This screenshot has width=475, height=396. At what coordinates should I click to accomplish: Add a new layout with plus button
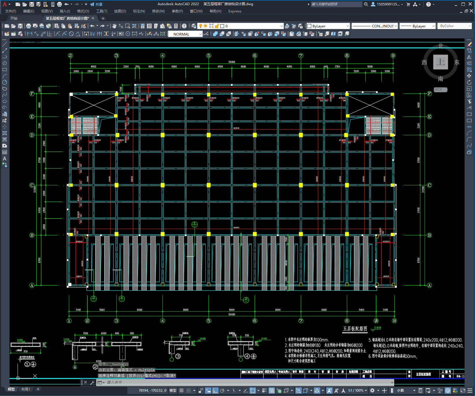coord(38,389)
